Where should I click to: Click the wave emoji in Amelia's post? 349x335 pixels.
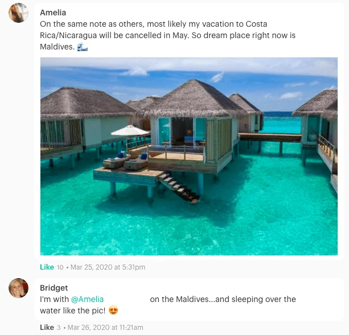[x=83, y=47]
